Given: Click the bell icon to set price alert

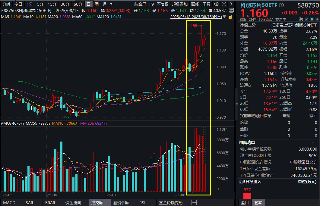Looking at the screenshot, I should tap(312, 19).
